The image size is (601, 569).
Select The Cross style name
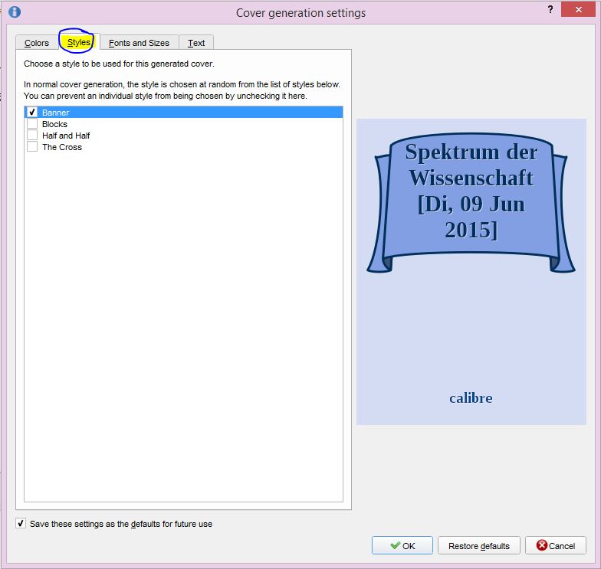pos(62,147)
